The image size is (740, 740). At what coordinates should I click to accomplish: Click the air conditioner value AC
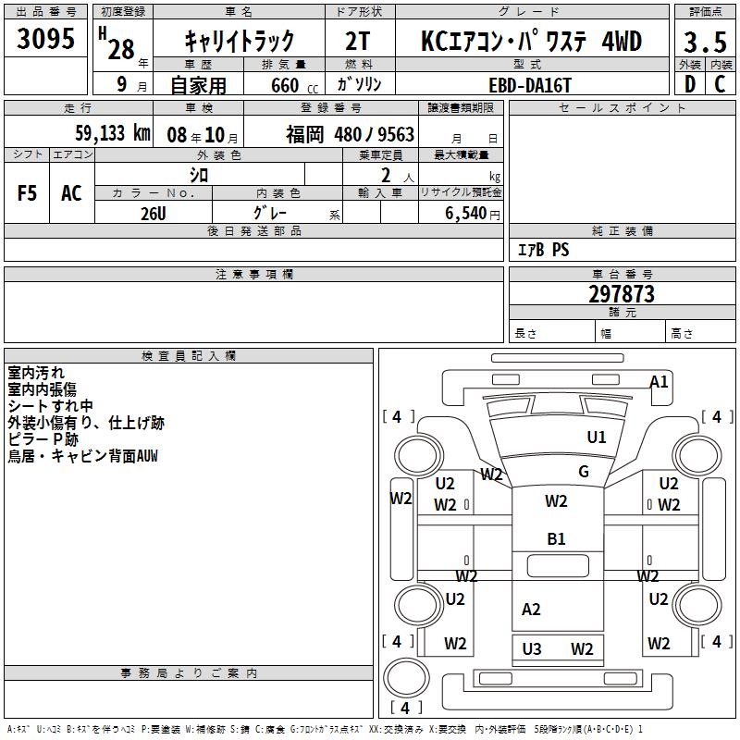click(x=71, y=193)
